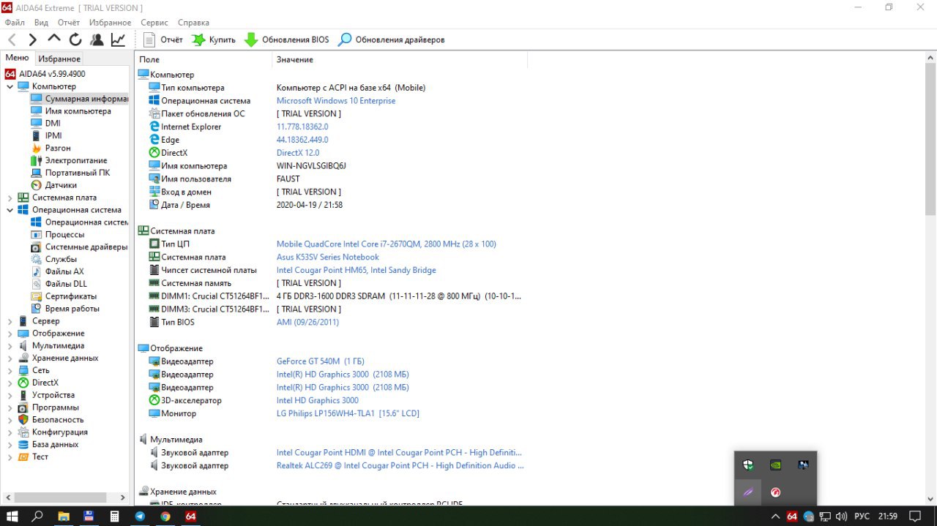Viewport: 937px width, 526px height.
Task: Open Telegram from the taskbar
Action: click(140, 516)
